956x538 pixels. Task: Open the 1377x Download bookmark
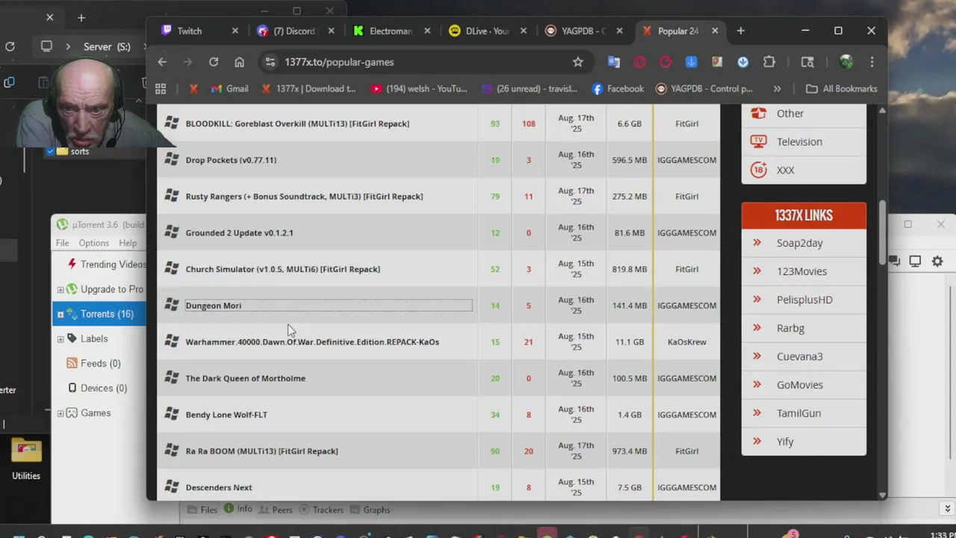tap(308, 89)
